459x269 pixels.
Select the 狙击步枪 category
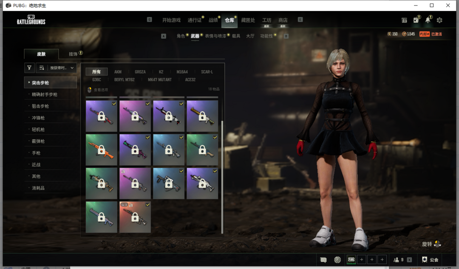[x=40, y=106]
